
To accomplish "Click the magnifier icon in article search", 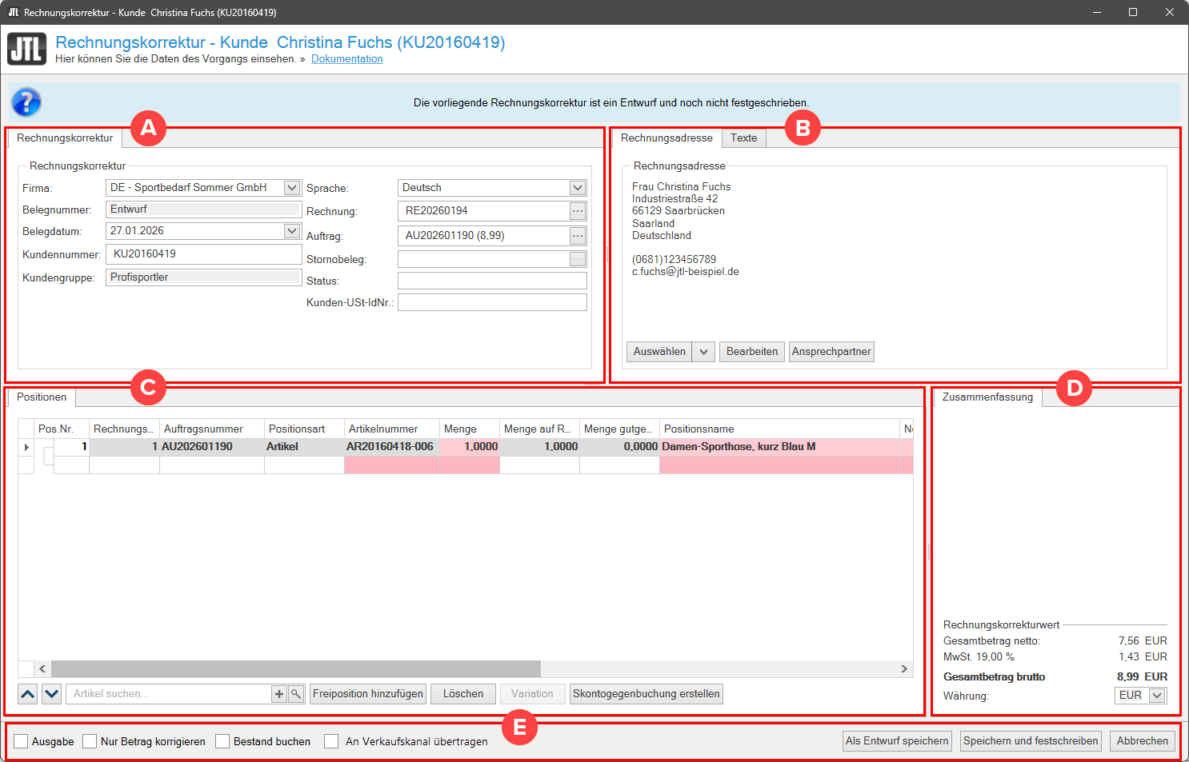I will (x=295, y=694).
